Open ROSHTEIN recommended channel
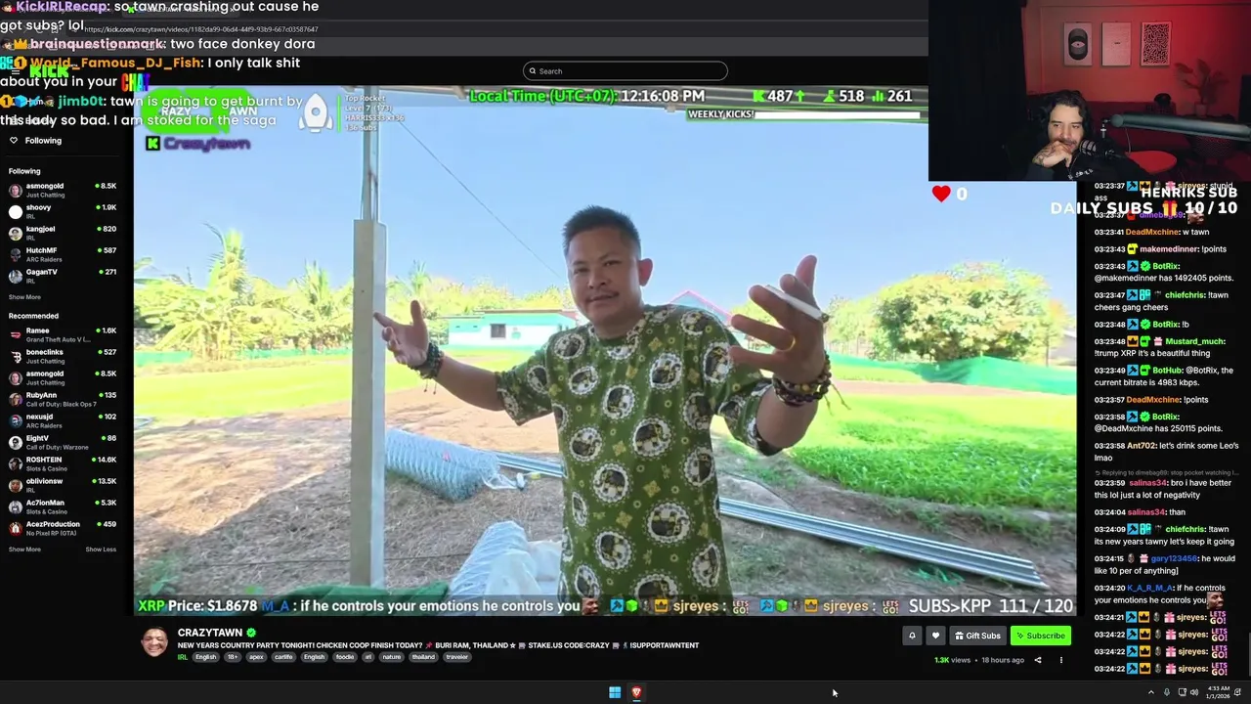The image size is (1251, 704). (63, 463)
